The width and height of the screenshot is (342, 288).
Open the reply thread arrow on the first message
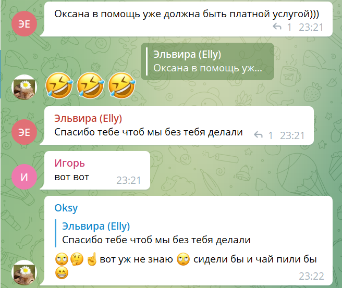277,27
